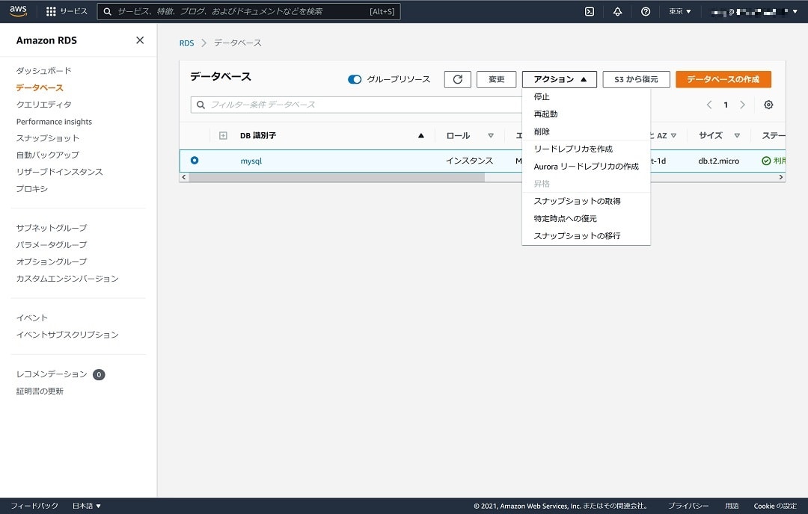Open 用語 footer link
This screenshot has height=514, width=808.
coord(732,506)
